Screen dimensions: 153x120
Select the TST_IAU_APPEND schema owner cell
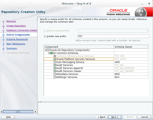[x=131, y=68]
